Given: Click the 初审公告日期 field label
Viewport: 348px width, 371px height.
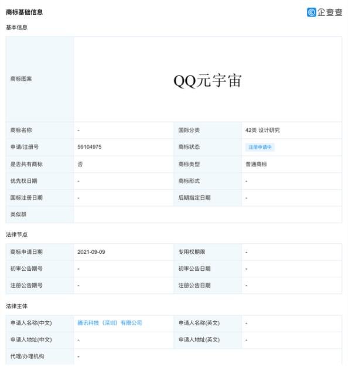Looking at the screenshot, I should pyautogui.click(x=195, y=268).
